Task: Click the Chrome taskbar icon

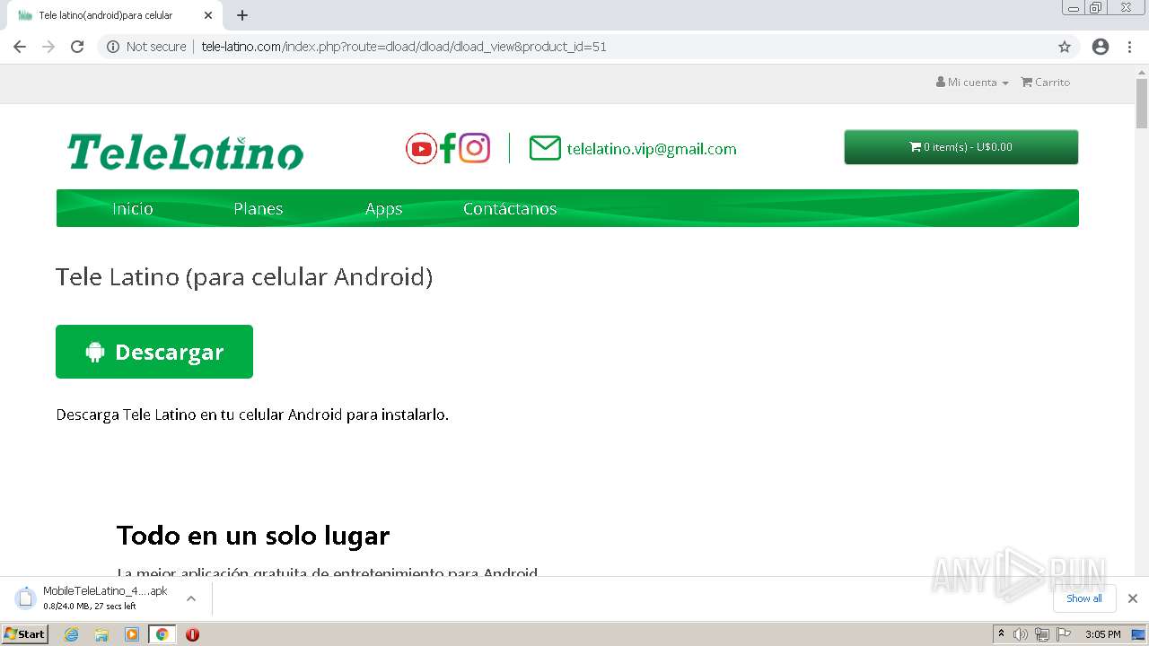Action: (162, 634)
